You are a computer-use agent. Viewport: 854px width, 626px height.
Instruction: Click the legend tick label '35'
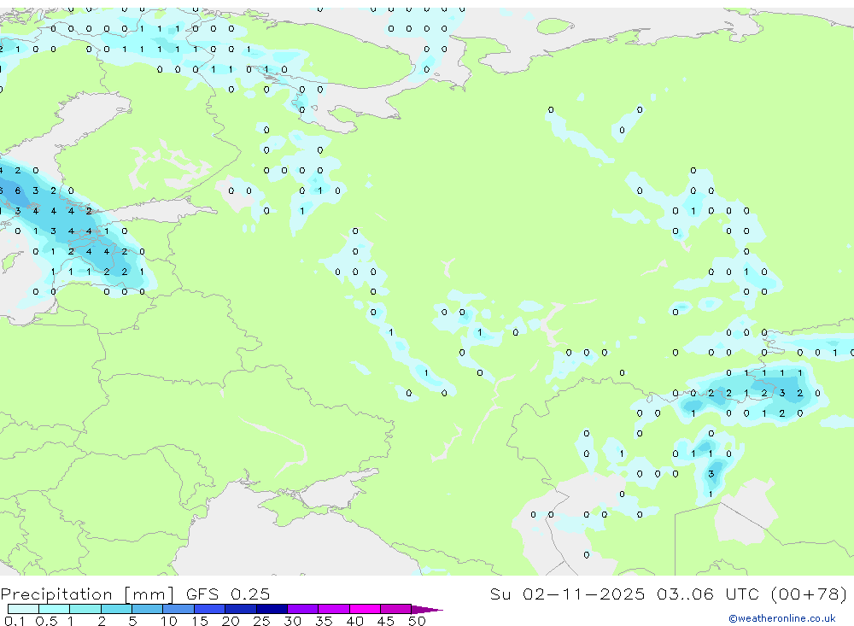coord(324,621)
